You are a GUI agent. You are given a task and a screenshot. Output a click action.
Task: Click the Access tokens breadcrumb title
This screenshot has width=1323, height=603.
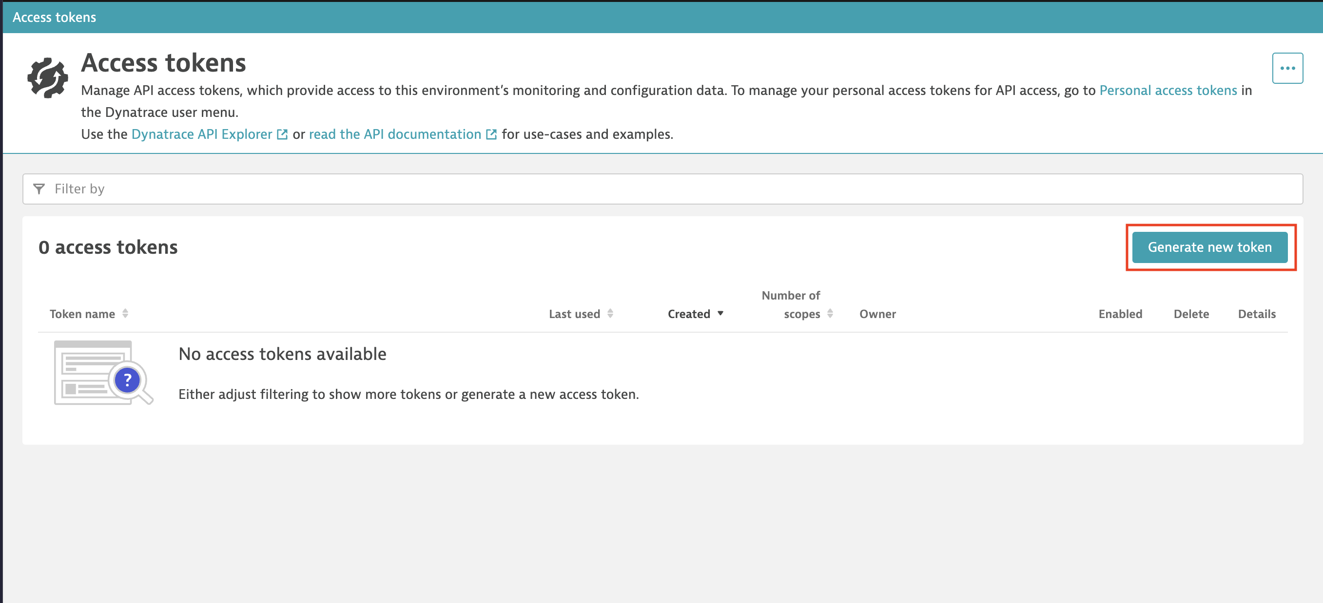pos(55,18)
